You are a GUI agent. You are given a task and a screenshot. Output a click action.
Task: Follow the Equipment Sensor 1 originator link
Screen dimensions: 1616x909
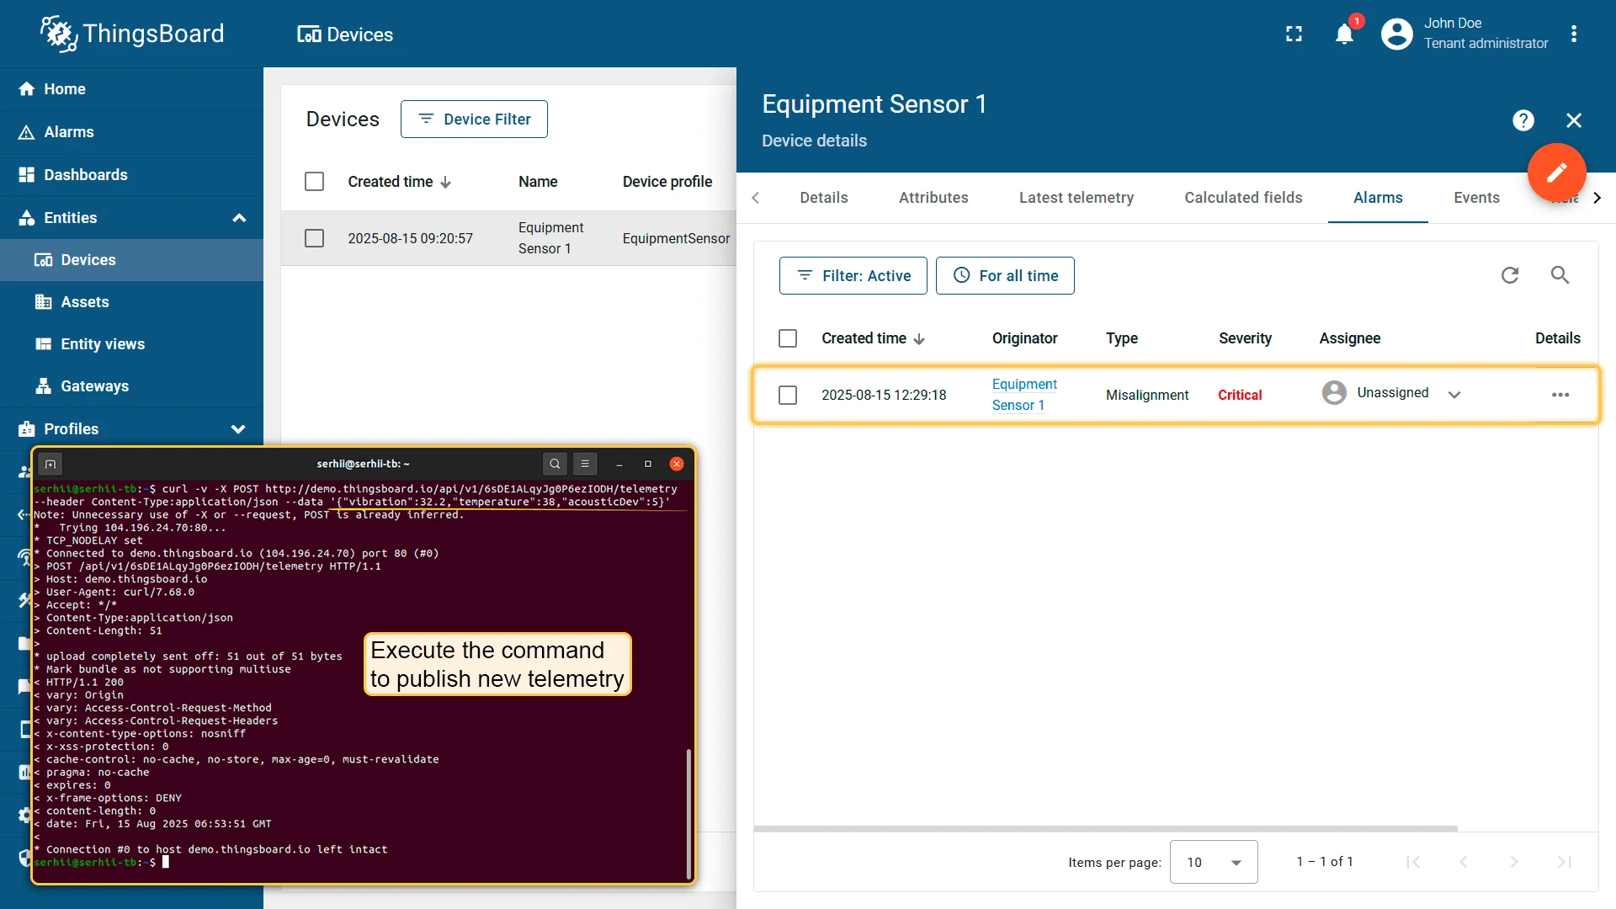(x=1024, y=395)
